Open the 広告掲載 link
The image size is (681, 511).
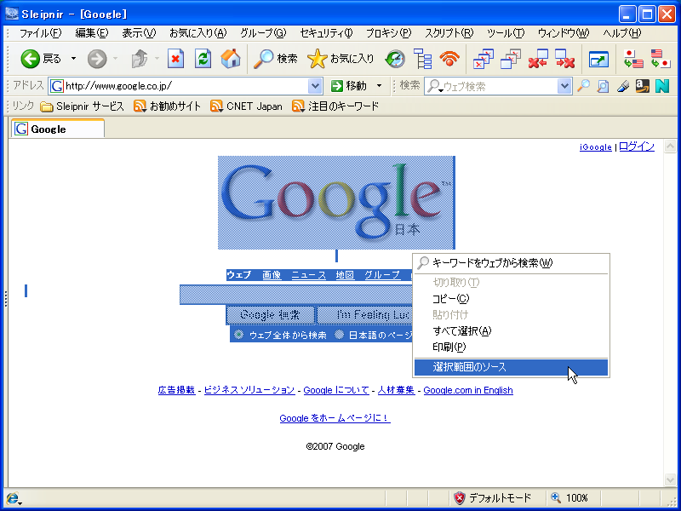176,390
